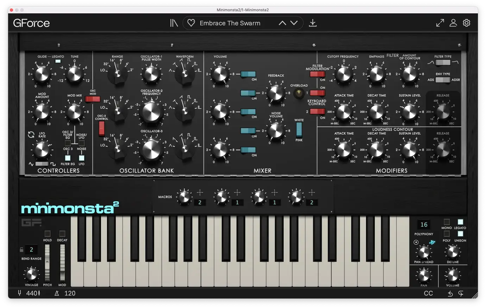Click the tempo value 120
Image resolution: width=486 pixels, height=308 pixels.
70,293
